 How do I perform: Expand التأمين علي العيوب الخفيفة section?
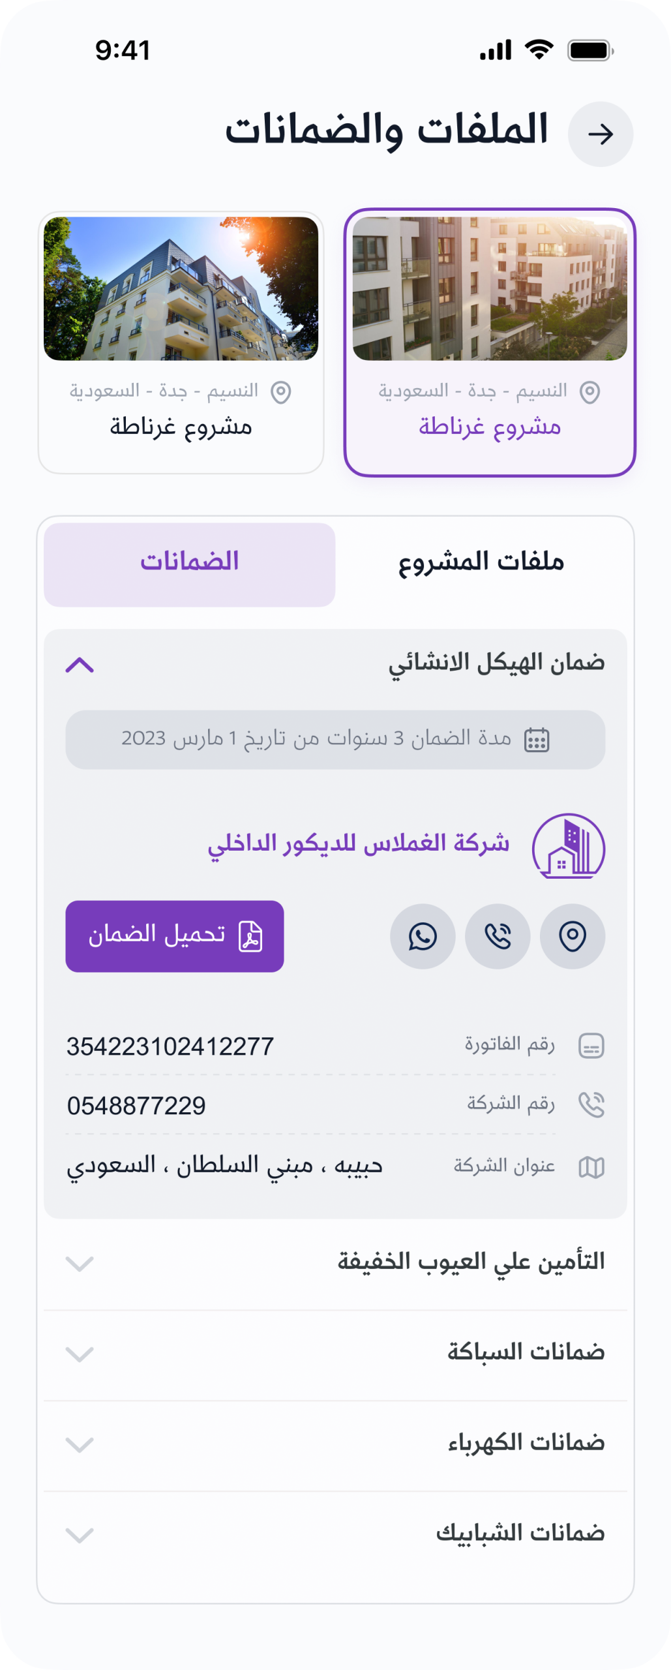(x=80, y=1264)
